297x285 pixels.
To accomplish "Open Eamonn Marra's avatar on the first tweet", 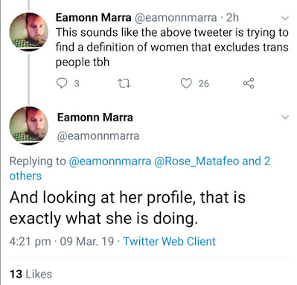I will tap(29, 32).
